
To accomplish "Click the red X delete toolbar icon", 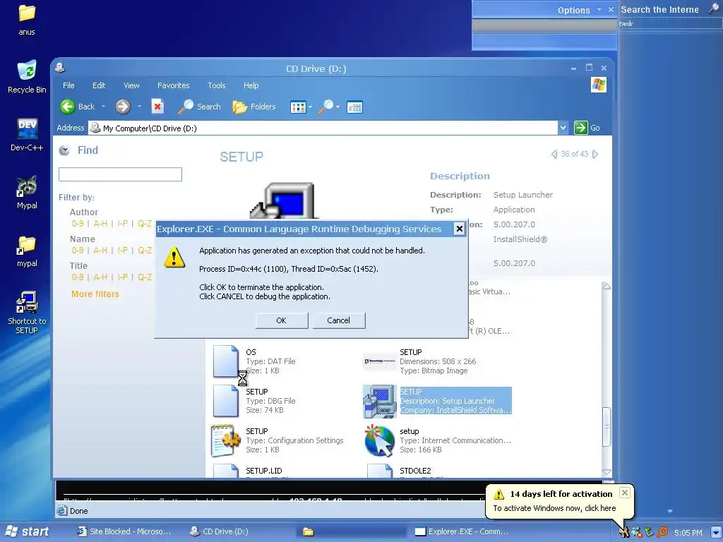I will coord(157,107).
